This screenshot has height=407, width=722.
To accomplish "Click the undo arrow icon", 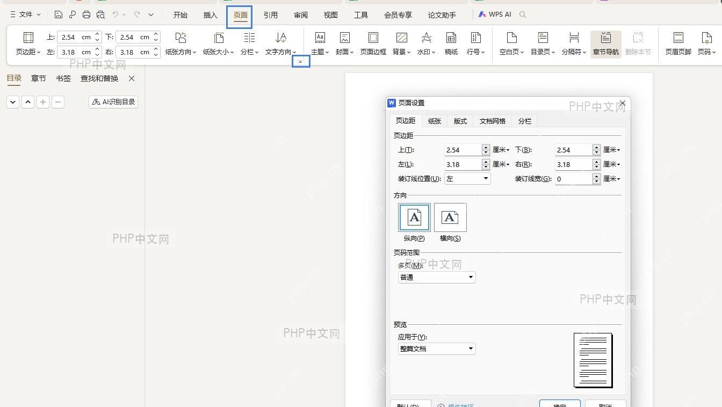I will tap(115, 15).
